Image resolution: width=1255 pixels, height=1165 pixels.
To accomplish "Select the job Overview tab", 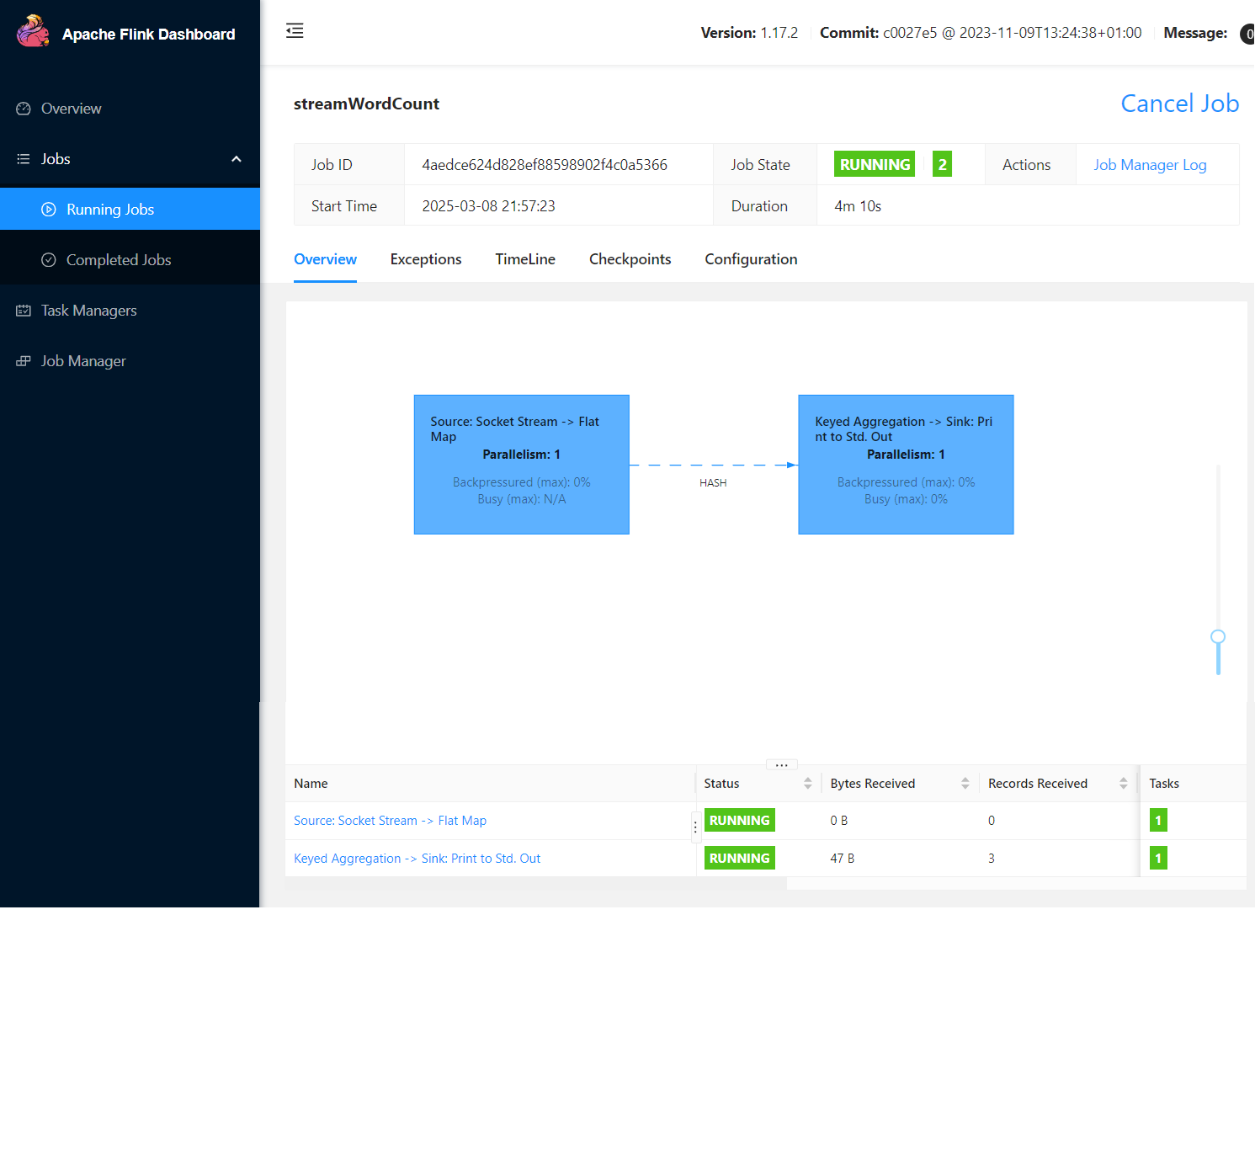I will point(325,259).
